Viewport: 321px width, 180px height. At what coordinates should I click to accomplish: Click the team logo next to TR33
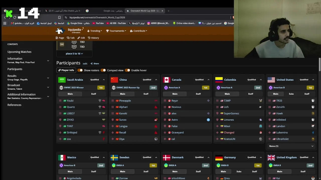click(313, 100)
